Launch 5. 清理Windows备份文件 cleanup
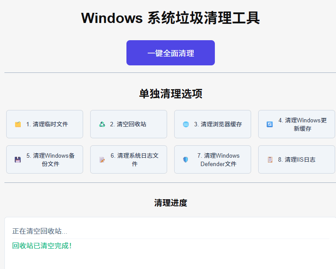The height and width of the screenshot is (269, 336). (45, 159)
